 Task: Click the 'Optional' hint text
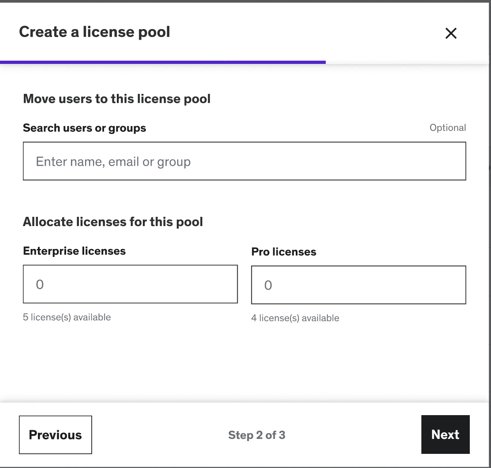447,128
